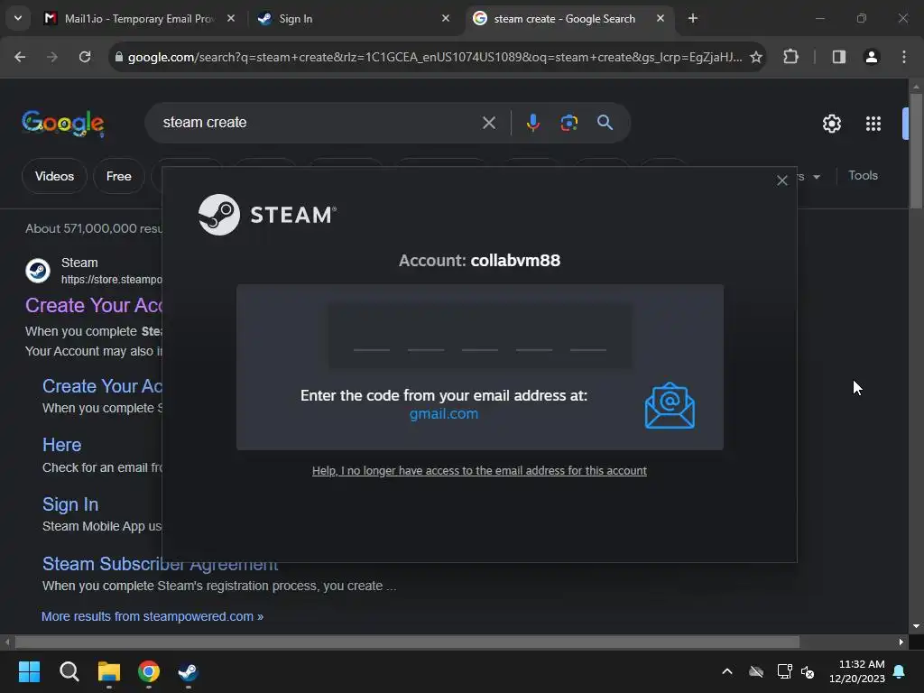Open the notifications bell icon
The image size is (924, 693).
900,671
